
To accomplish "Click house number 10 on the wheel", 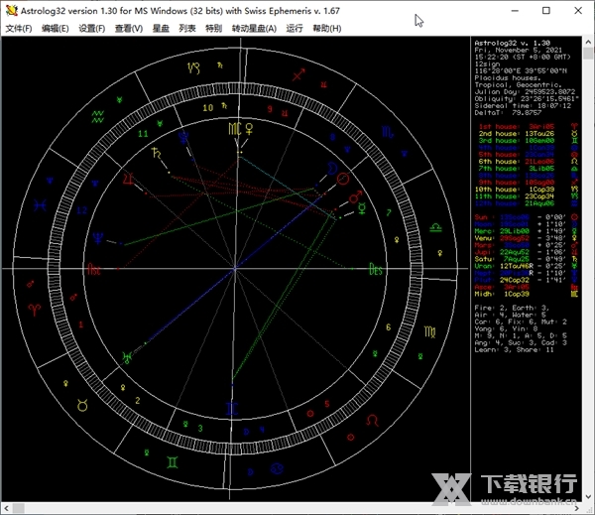I will tap(207, 108).
